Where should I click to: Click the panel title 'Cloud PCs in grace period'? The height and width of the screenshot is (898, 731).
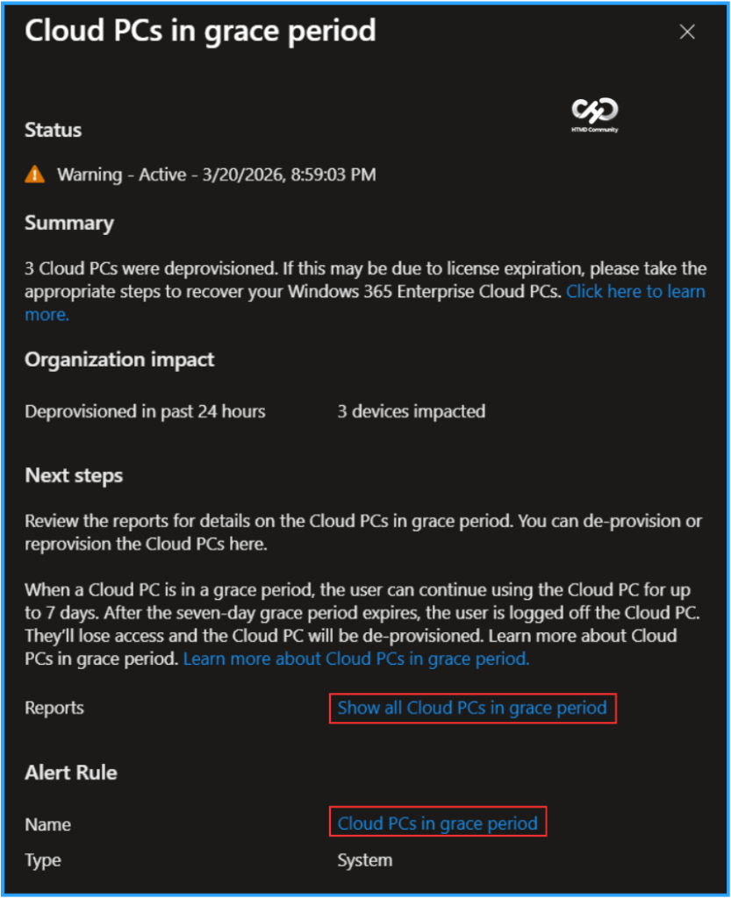click(200, 32)
